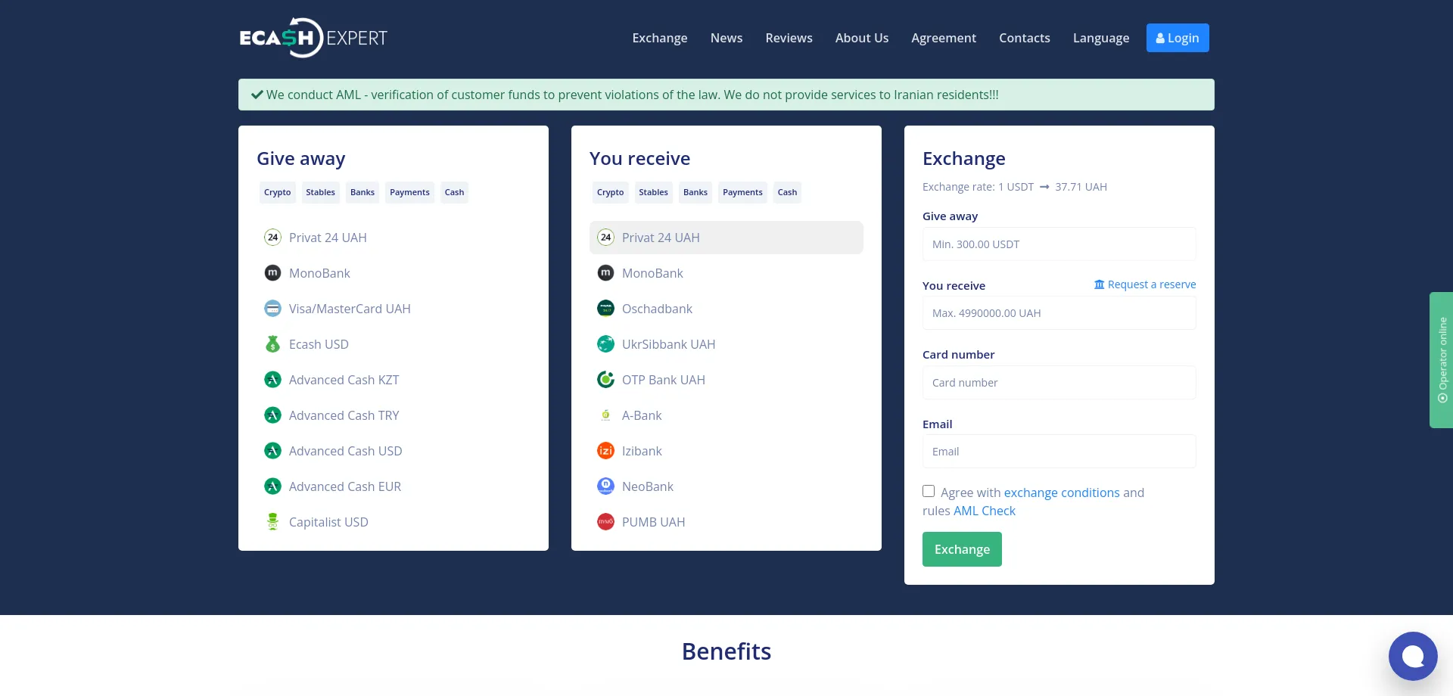Filter Give away list by Crypto
The width and height of the screenshot is (1453, 696).
[277, 192]
